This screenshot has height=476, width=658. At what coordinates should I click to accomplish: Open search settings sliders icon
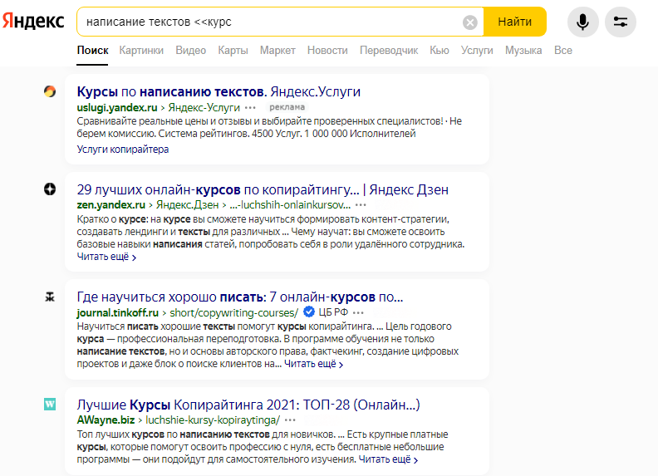click(621, 22)
